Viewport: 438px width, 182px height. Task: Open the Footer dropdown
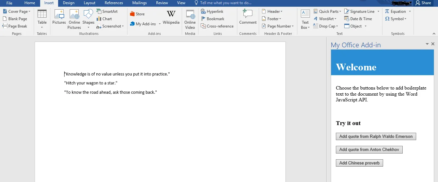pos(272,19)
